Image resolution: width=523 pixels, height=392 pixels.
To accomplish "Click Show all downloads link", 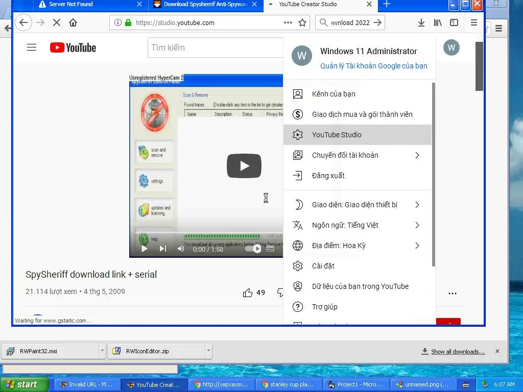I will (458, 351).
